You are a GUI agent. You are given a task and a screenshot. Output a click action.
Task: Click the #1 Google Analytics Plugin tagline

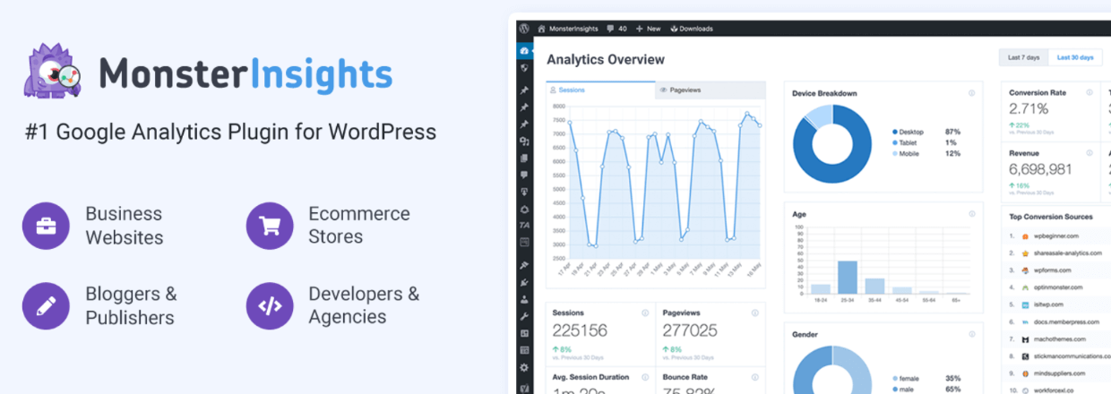(x=230, y=132)
